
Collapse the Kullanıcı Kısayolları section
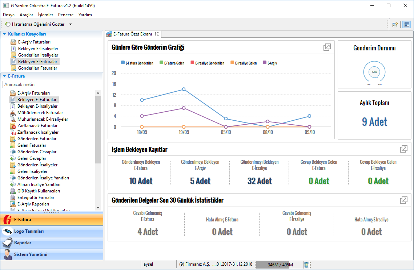click(4, 34)
